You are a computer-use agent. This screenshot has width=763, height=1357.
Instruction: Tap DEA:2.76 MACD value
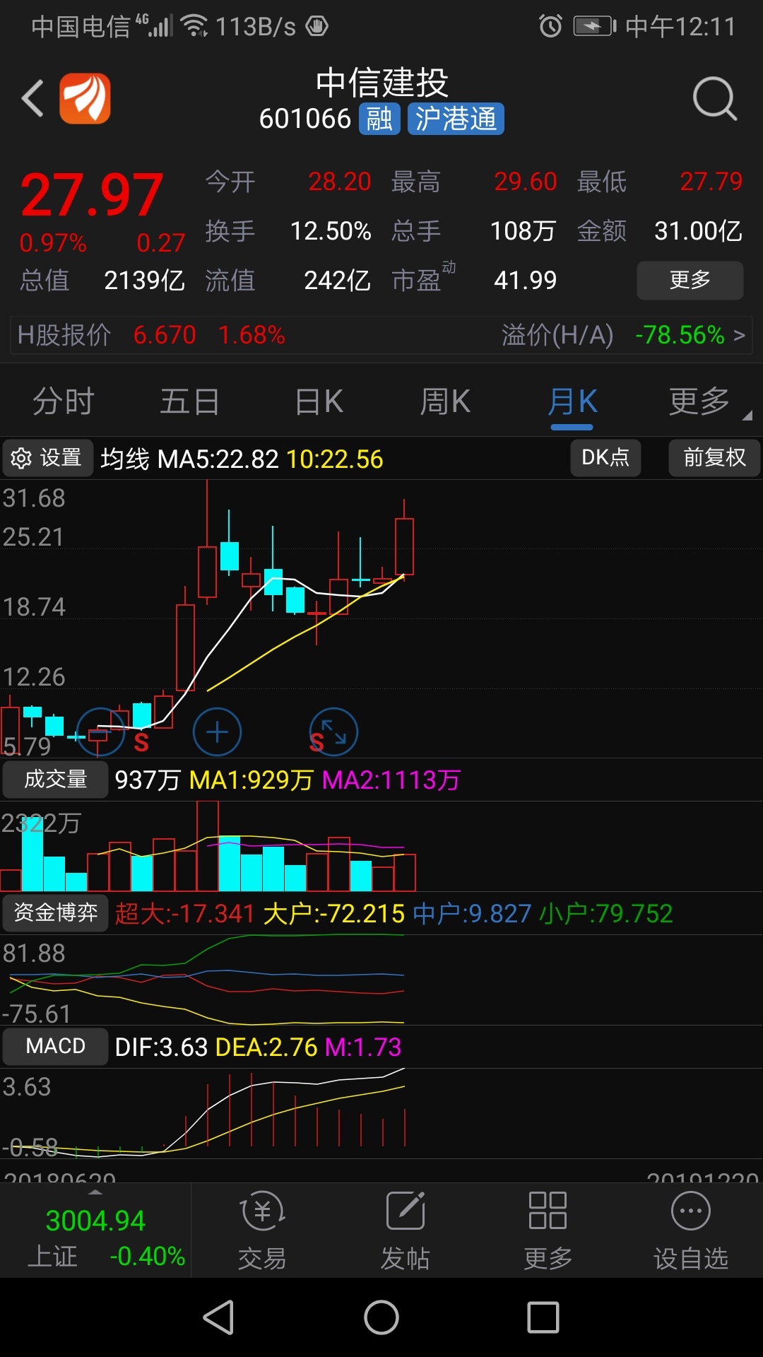[x=266, y=1047]
